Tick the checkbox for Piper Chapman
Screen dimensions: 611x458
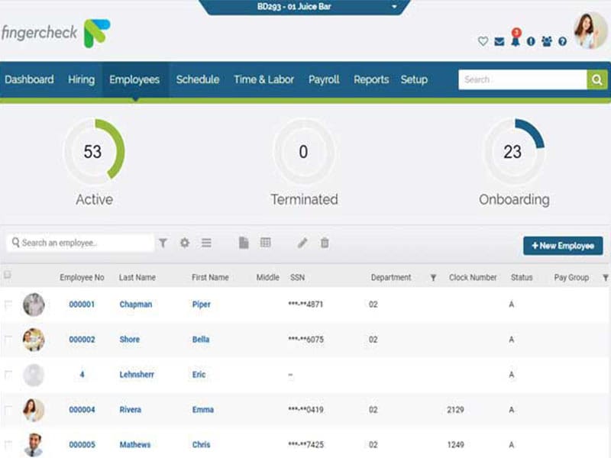(x=8, y=305)
